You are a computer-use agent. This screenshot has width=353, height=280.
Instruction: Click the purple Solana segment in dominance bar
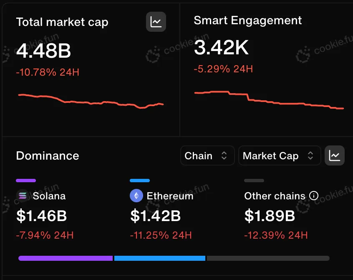tap(66, 258)
